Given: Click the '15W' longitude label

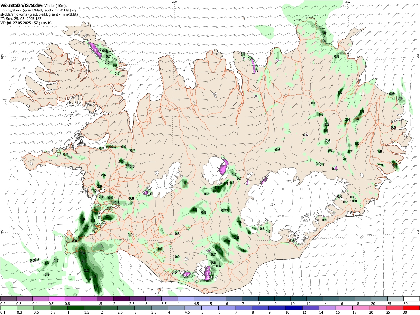Looking at the screenshot, I should (347, 2).
